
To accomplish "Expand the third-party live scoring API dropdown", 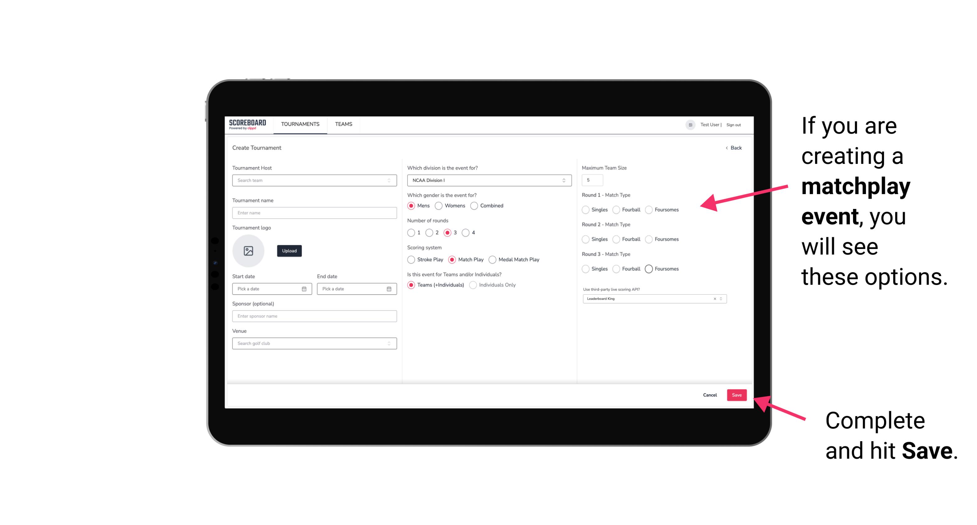I will pos(720,299).
